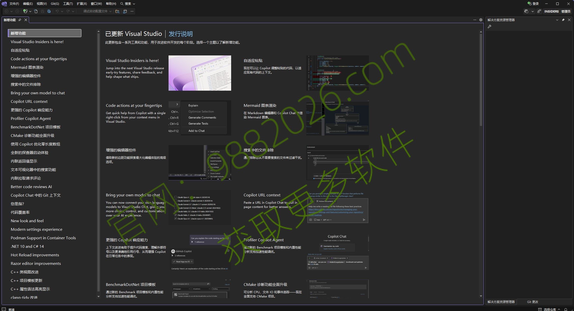This screenshot has height=311, width=574.
Task: Click the INSIDERS badge button
Action: (551, 11)
